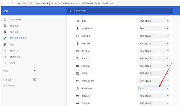Click the address bar URL
Image resolution: width=180 pixels, height=106 pixels.
pyautogui.click(x=73, y=3)
